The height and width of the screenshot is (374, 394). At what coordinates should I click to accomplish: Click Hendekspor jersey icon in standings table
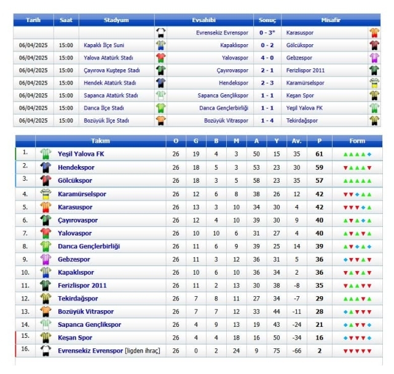pos(45,167)
